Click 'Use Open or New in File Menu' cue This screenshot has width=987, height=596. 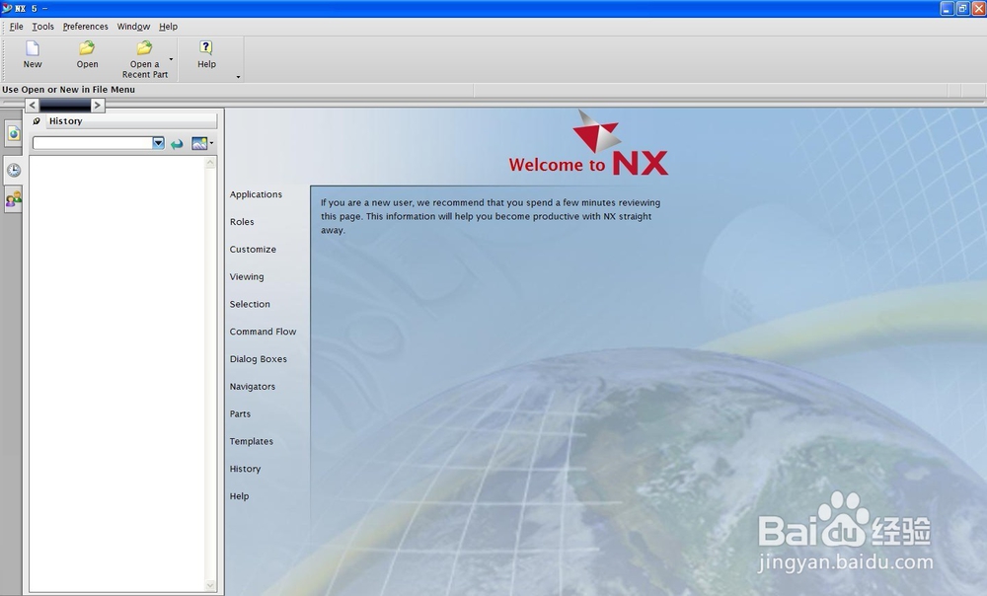coord(68,90)
